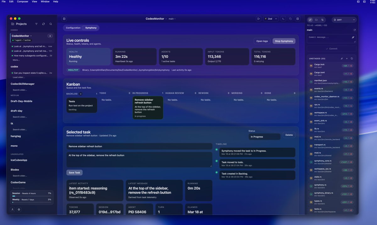This screenshot has height=225, width=377.
Task: Click the added badge icon next to manifest.json
Action: coord(311,81)
